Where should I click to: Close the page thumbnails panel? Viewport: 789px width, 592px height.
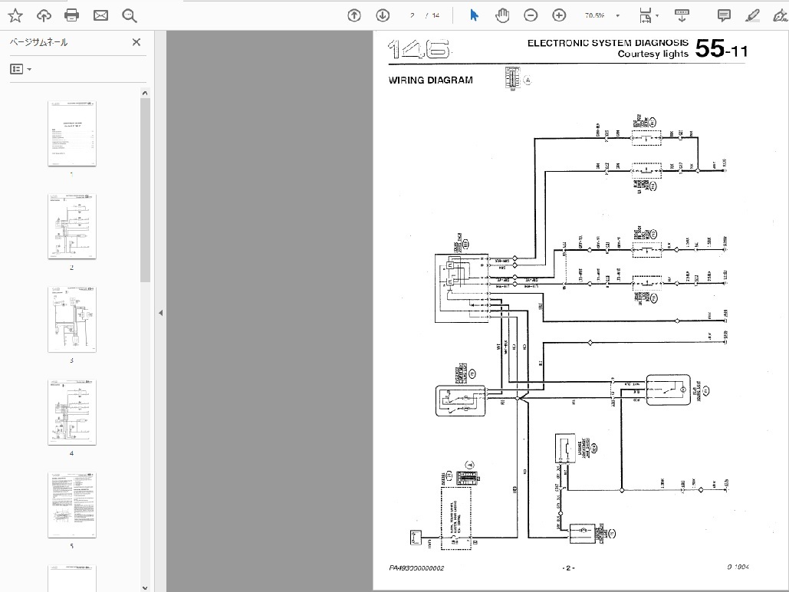pyautogui.click(x=136, y=42)
